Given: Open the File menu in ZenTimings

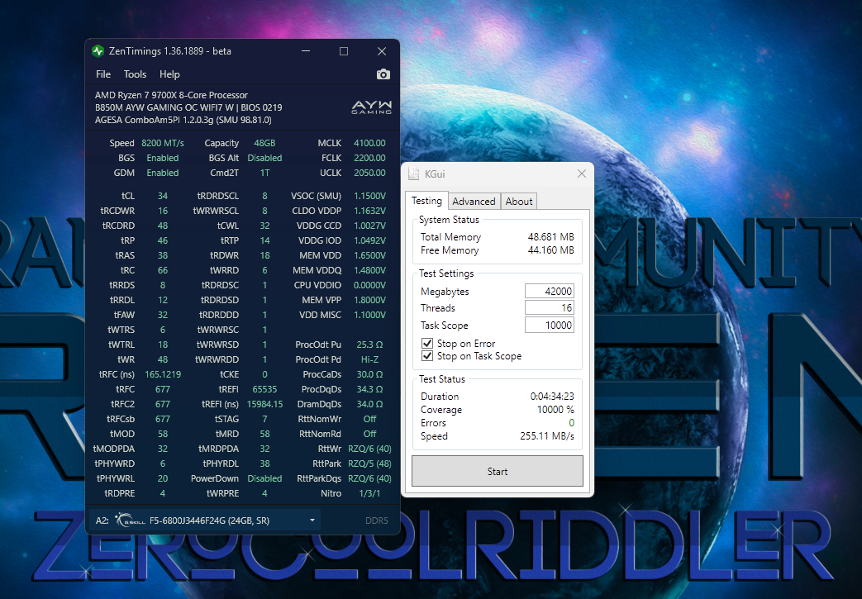Looking at the screenshot, I should coord(102,74).
